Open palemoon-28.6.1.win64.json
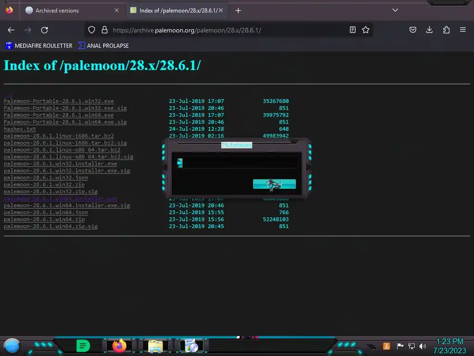 [46, 212]
